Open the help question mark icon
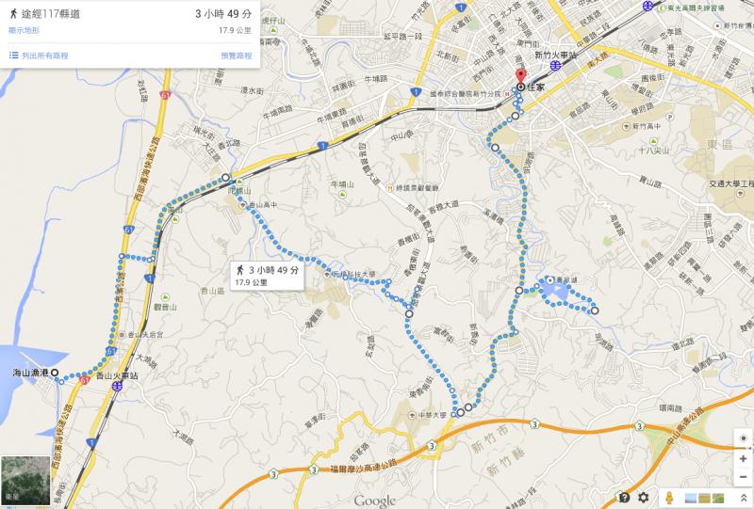The width and height of the screenshot is (754, 509). [x=624, y=498]
